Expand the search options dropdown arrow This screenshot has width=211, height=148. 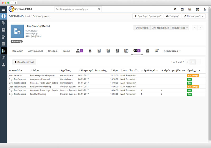[x=99, y=9]
